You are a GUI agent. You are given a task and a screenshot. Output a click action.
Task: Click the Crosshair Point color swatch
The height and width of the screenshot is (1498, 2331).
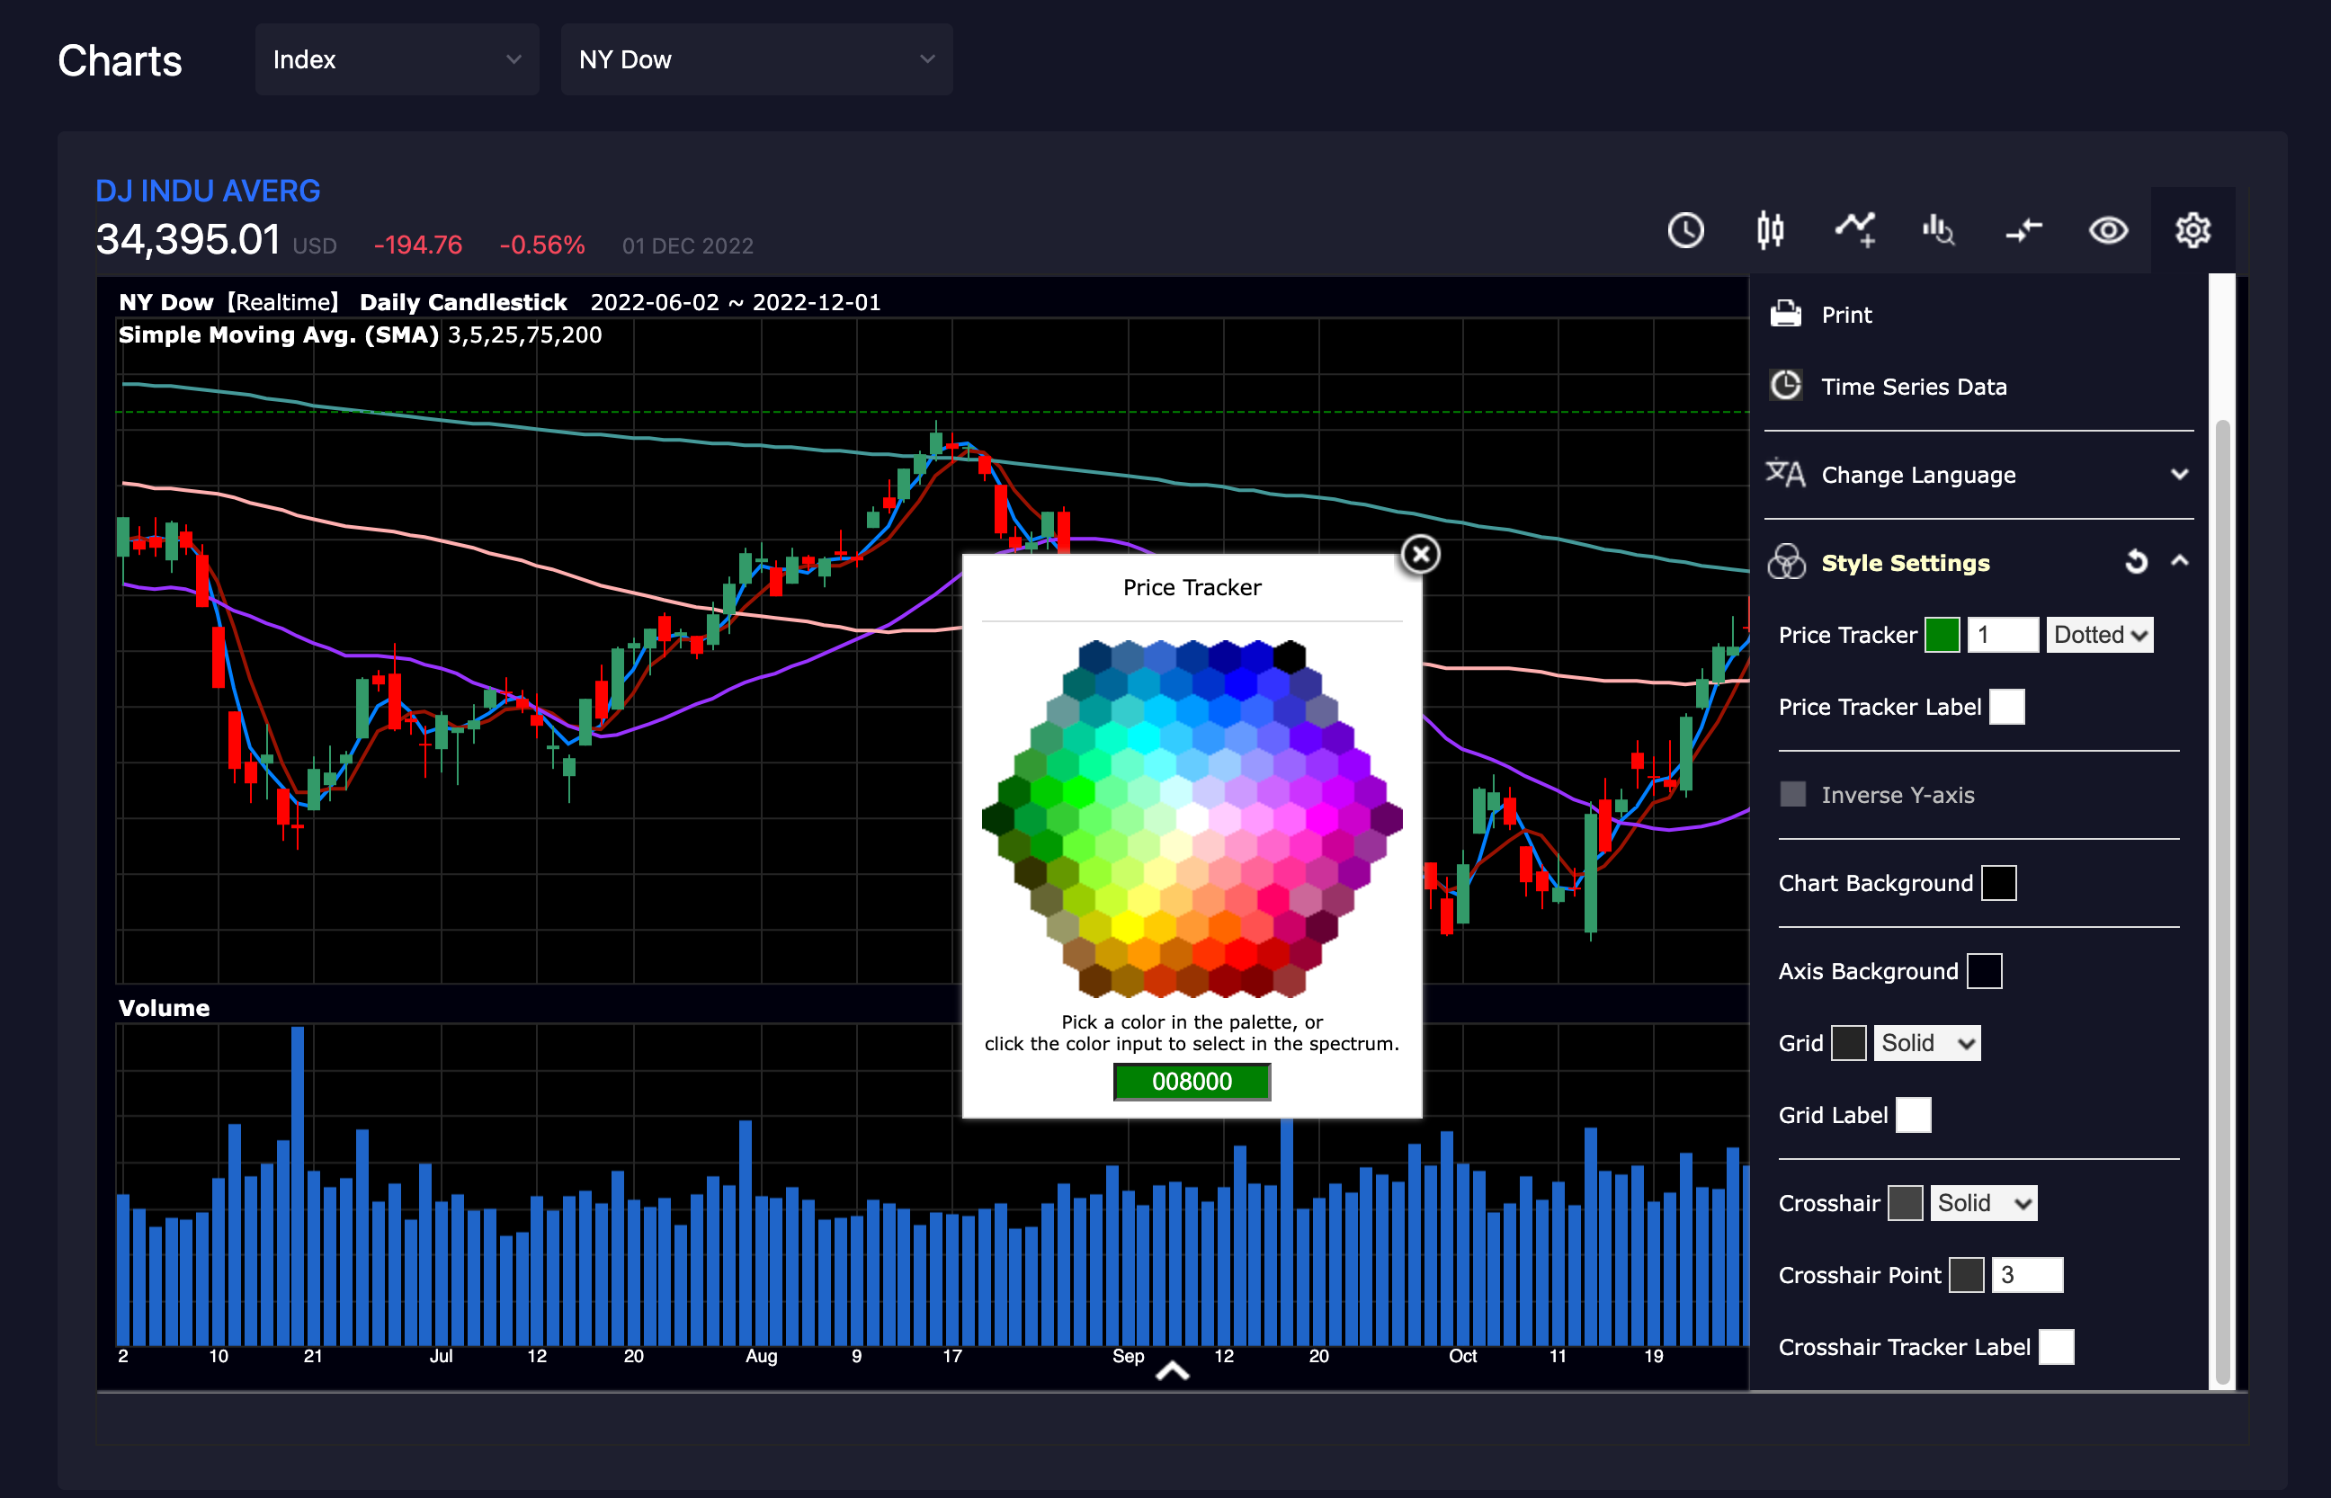coord(1966,1276)
